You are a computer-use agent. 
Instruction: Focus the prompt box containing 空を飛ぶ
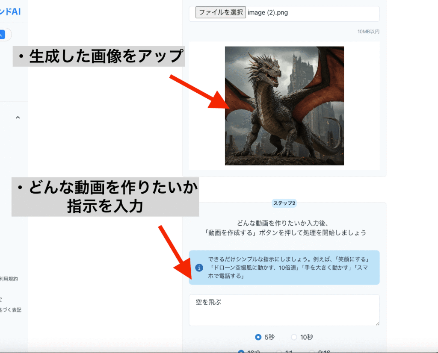pos(284,310)
